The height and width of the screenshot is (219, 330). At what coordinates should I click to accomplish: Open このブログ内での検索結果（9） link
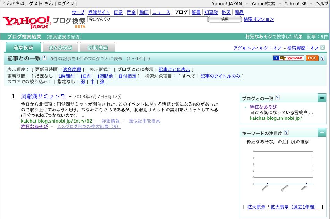coord(89,126)
